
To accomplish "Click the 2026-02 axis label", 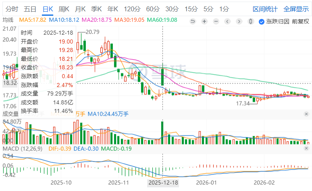I will (x=264, y=183).
